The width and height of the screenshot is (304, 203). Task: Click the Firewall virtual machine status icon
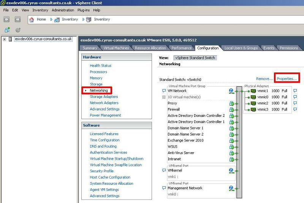[x=232, y=110]
